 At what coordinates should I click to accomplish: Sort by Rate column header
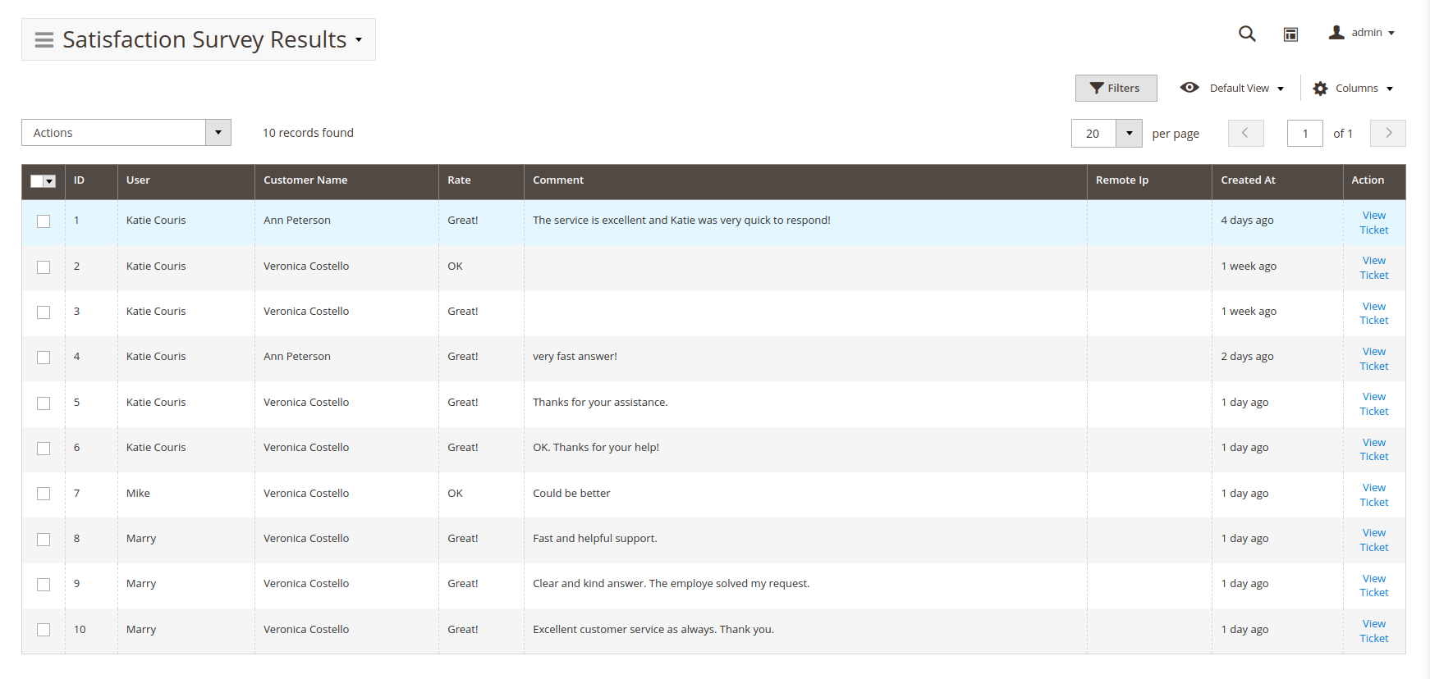coord(460,180)
